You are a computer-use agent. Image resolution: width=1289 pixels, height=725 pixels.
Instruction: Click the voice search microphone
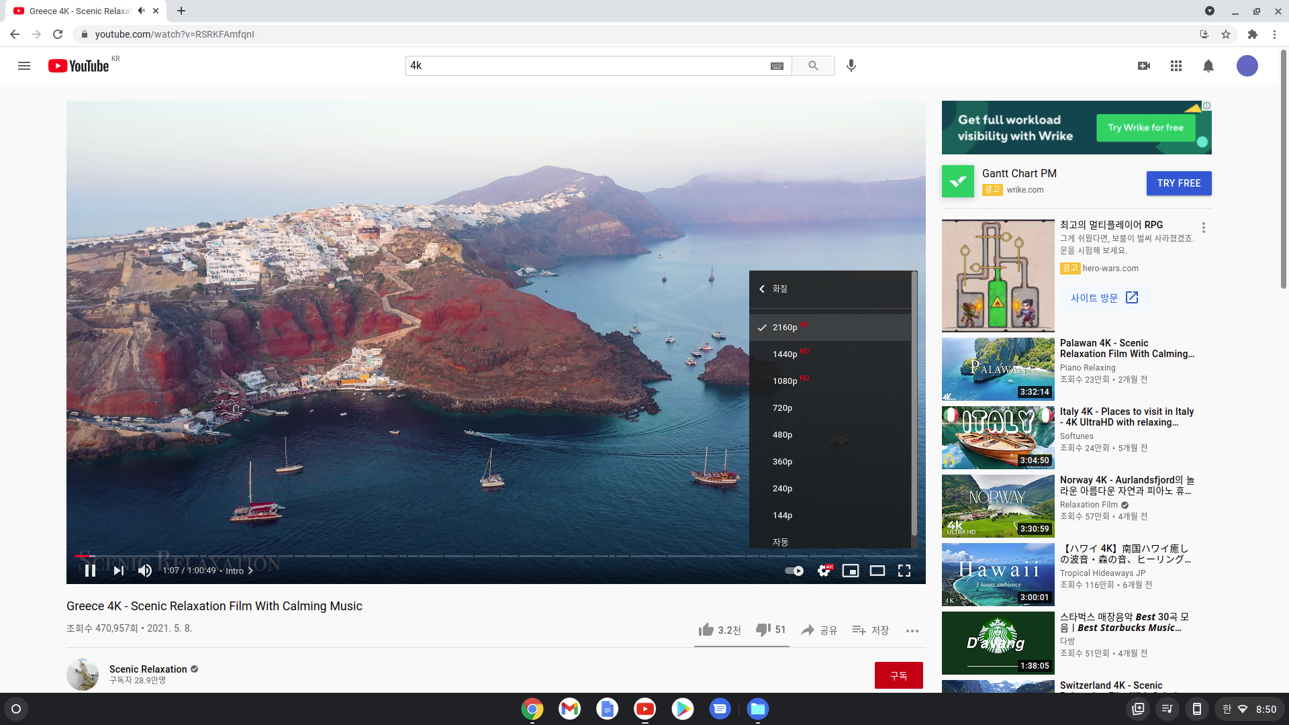(x=851, y=66)
